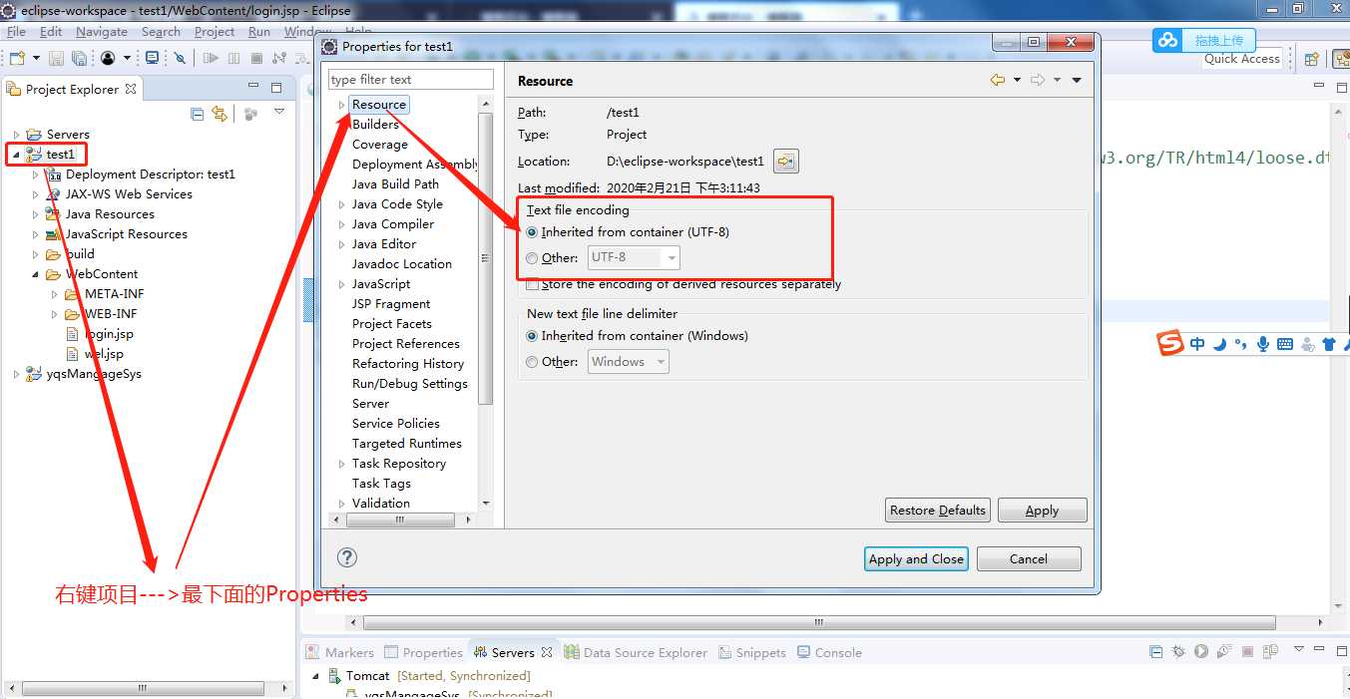Show location in system explorer button

point(786,161)
